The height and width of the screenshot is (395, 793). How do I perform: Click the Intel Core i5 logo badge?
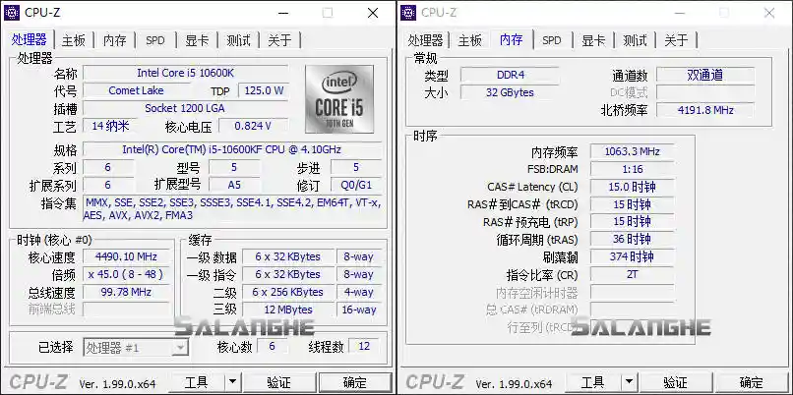(x=339, y=99)
